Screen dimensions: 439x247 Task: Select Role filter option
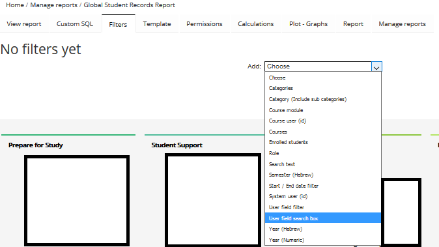coord(323,153)
